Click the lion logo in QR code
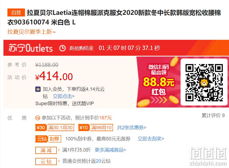This screenshot has width=229, height=168. click(204, 83)
